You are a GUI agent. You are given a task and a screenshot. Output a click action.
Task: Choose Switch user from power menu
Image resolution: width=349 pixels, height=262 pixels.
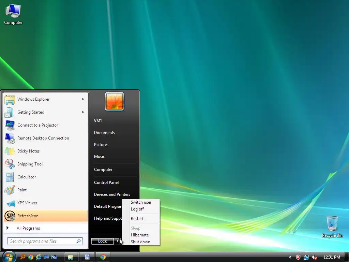pos(141,202)
